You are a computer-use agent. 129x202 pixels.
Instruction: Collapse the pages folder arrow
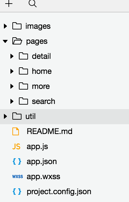click(x=5, y=41)
